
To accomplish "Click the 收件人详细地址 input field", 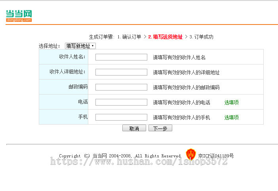I will [121, 72].
